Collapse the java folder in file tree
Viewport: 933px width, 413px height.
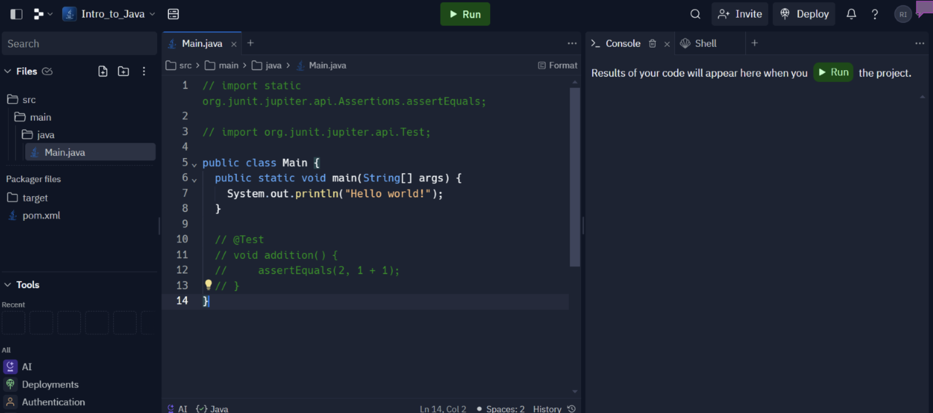(38, 134)
